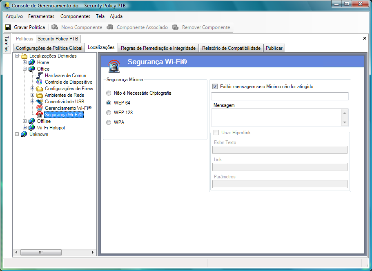
Task: Click the Gerenciamento Wi-Fi icon
Action: [x=39, y=108]
